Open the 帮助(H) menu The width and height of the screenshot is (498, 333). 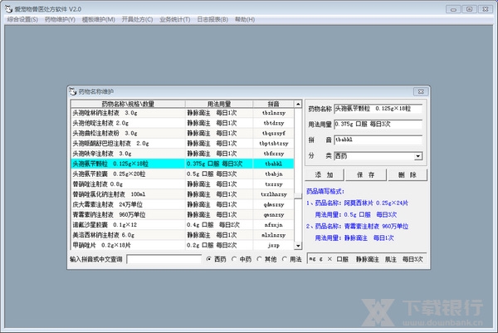click(x=245, y=19)
